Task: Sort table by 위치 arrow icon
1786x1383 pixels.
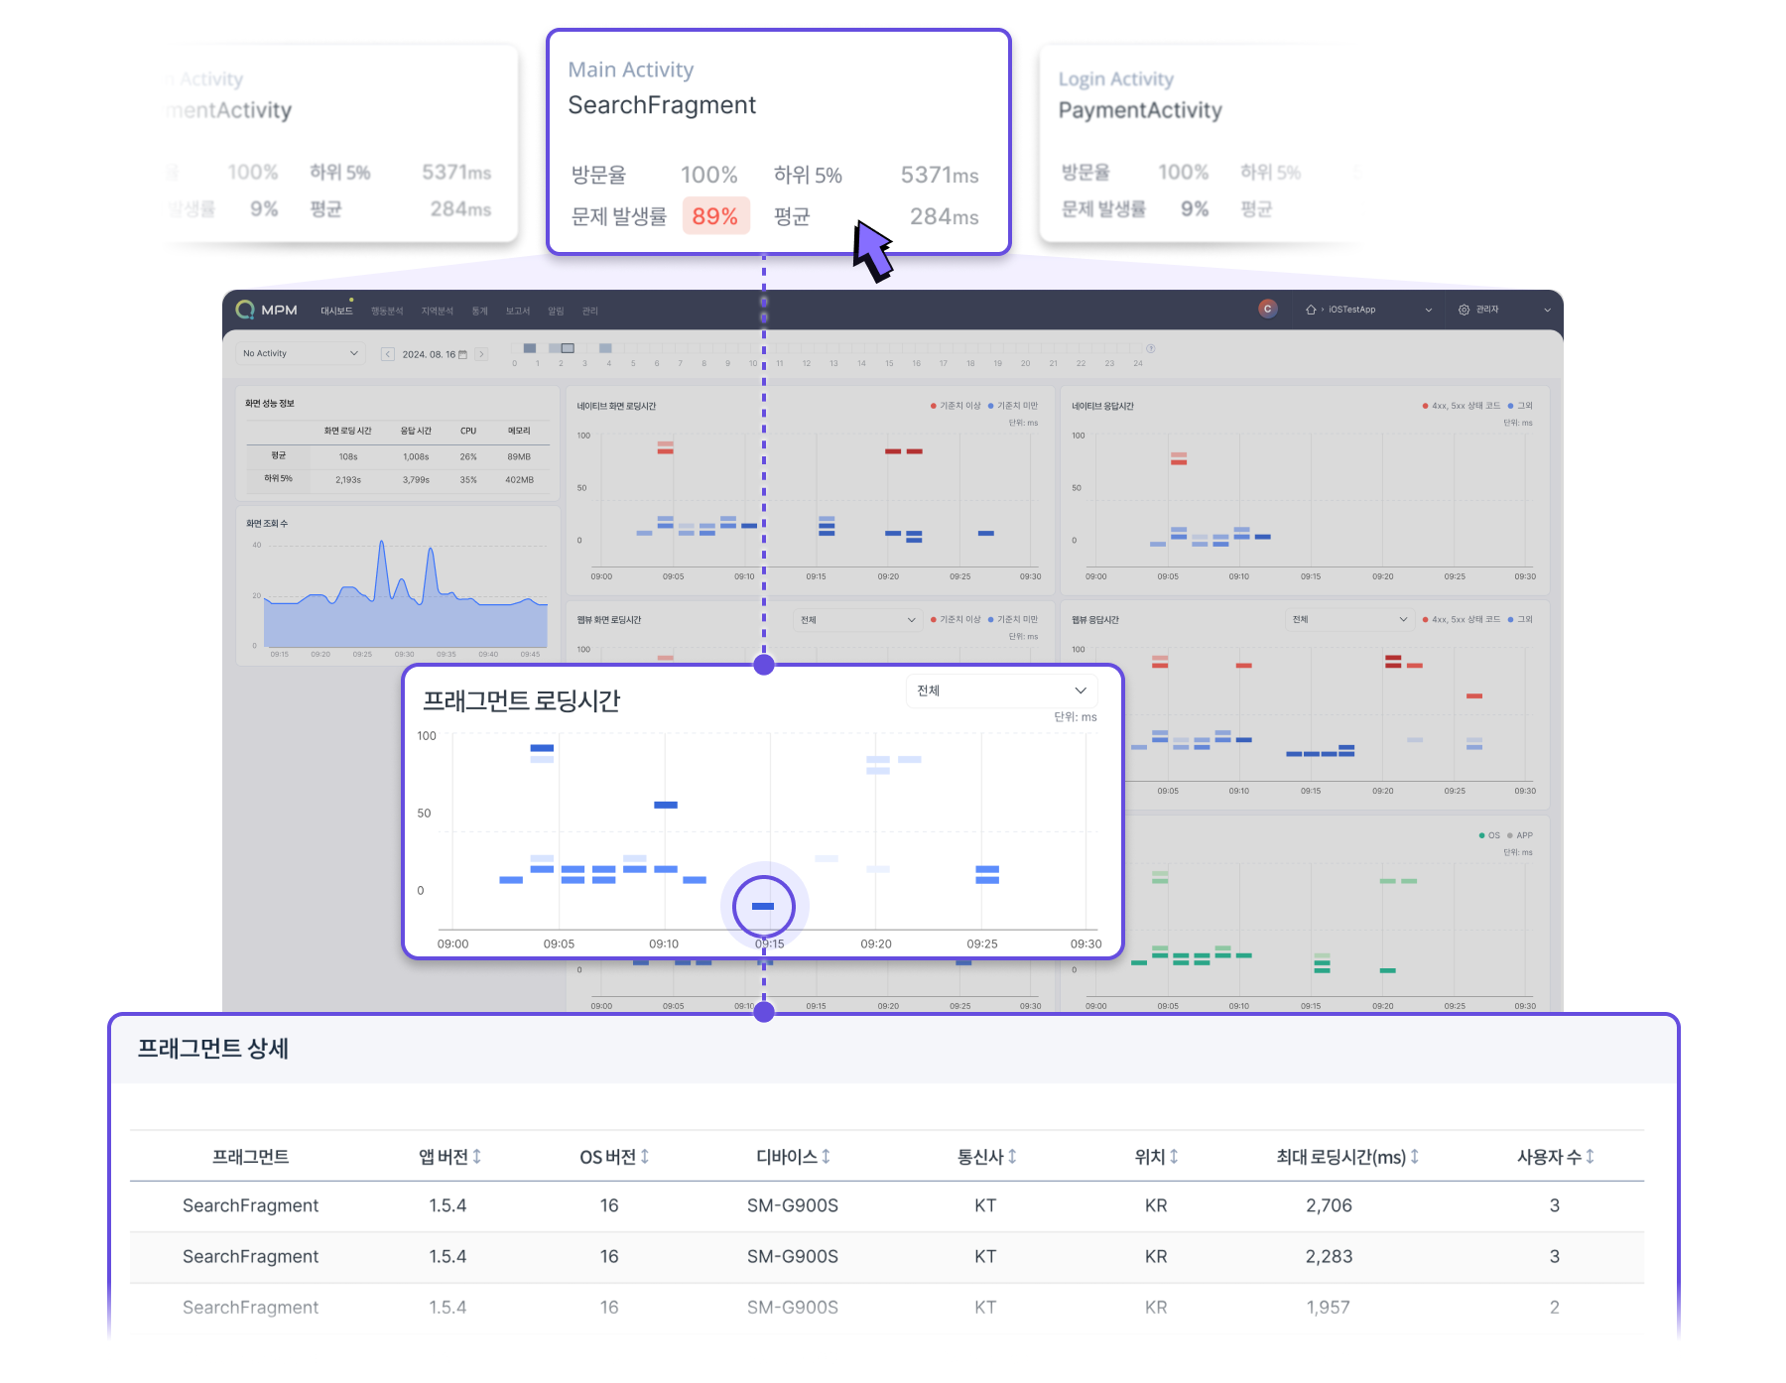Action: 1174,1157
